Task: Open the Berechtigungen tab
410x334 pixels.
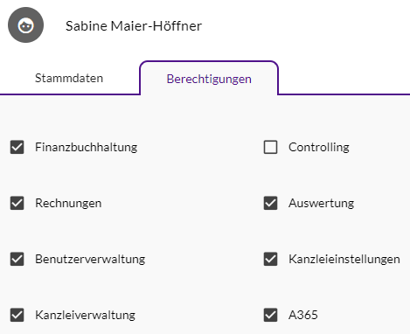Action: [x=209, y=79]
